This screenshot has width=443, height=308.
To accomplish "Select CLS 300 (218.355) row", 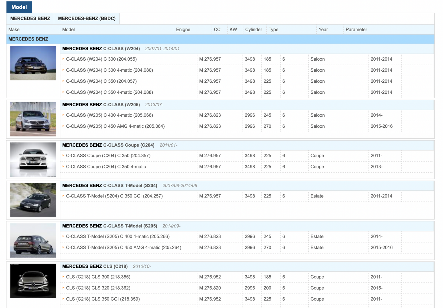I will (x=247, y=277).
